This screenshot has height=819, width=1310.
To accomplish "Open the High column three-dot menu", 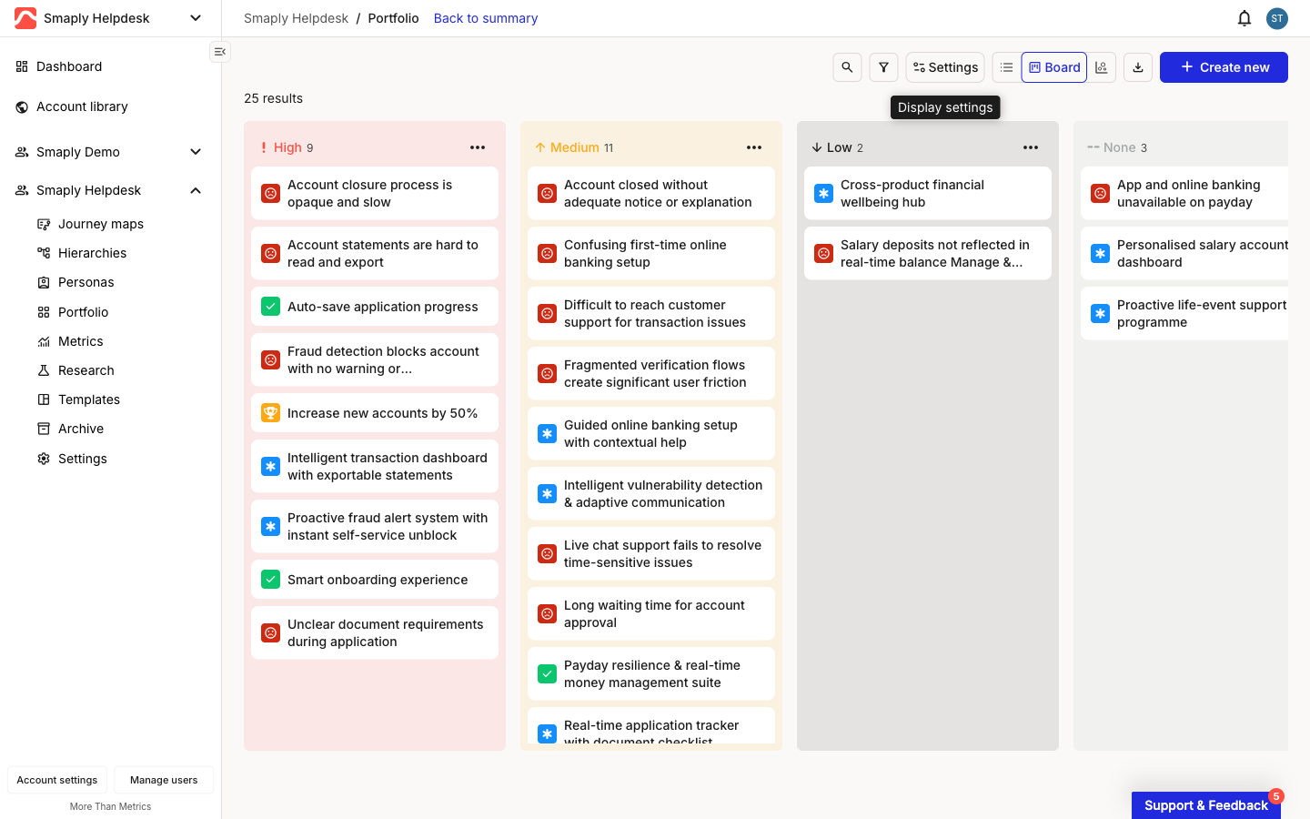I will tap(478, 147).
